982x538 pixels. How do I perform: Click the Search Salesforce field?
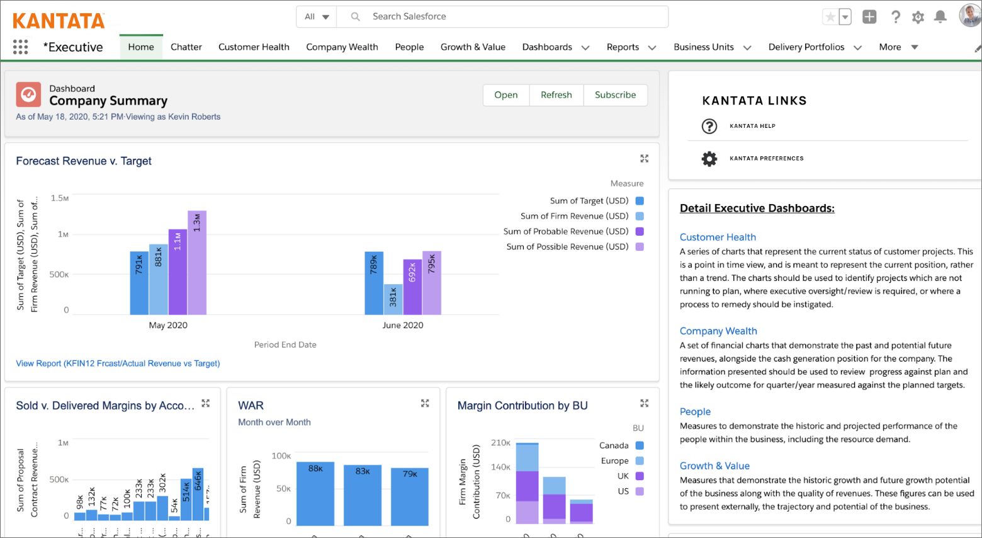[x=502, y=17]
